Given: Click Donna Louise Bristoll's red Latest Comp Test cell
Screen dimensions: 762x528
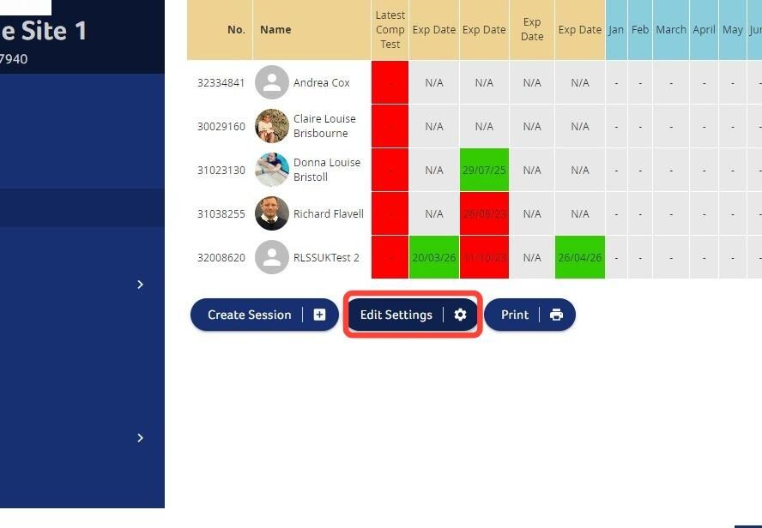Looking at the screenshot, I should coord(390,170).
